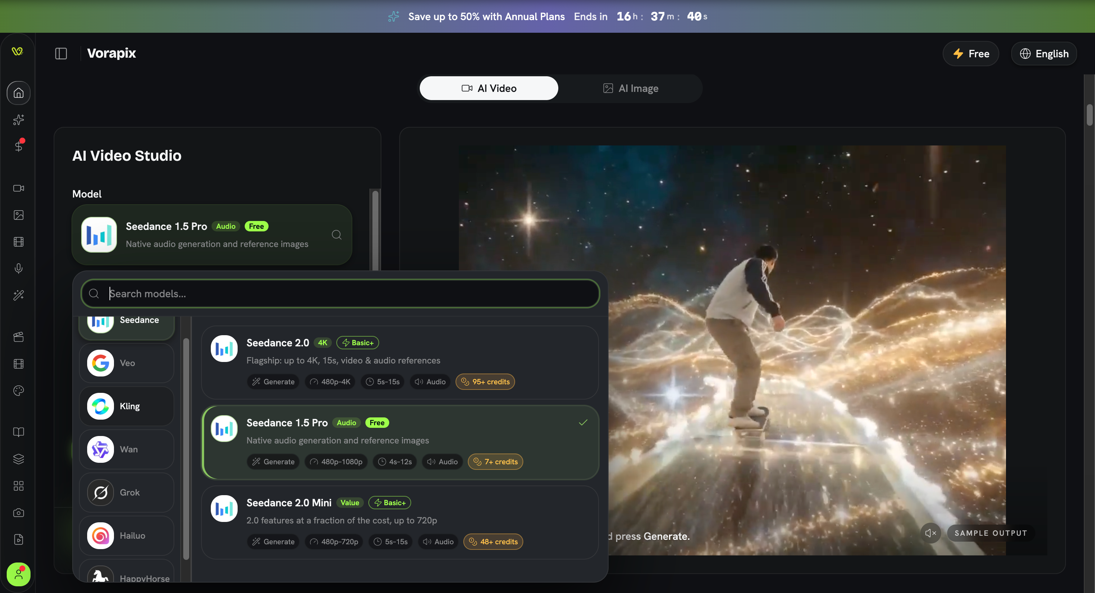The height and width of the screenshot is (593, 1095).
Task: Select the HappyHorse provider category
Action: [127, 571]
